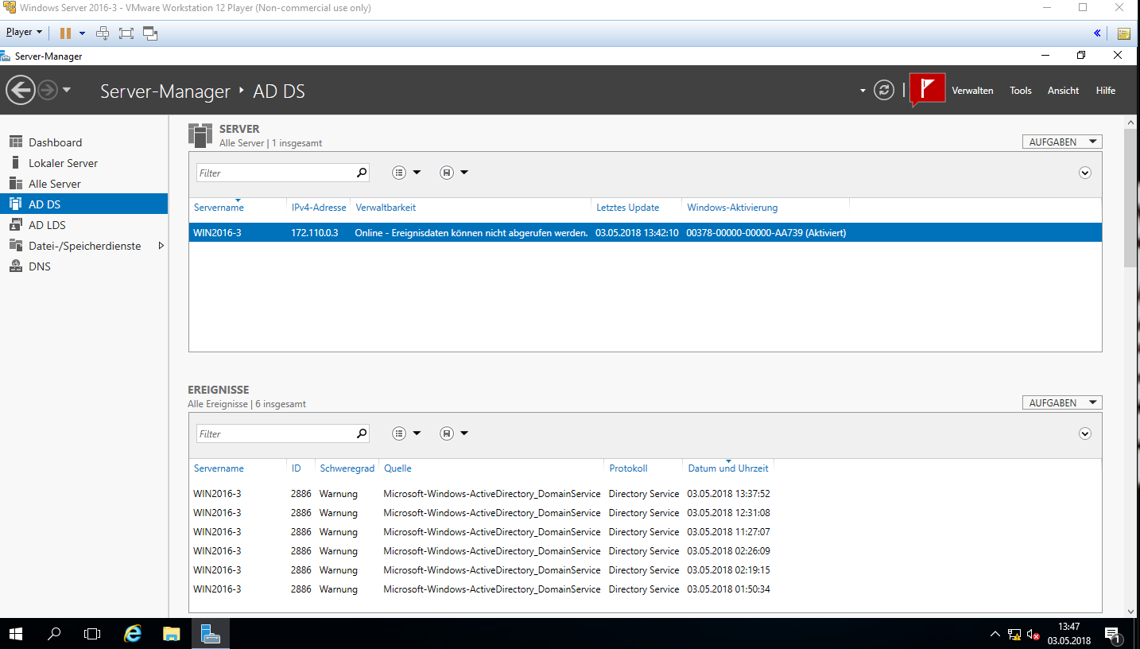Select event dated 03.05.2018 02:26:09
Screen dimensions: 1140x649
point(645,551)
